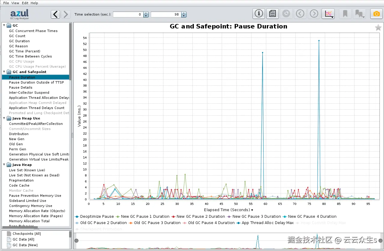The width and height of the screenshot is (384, 251).
Task: Click the tree panel vertical scrollbar
Action: tap(70, 51)
